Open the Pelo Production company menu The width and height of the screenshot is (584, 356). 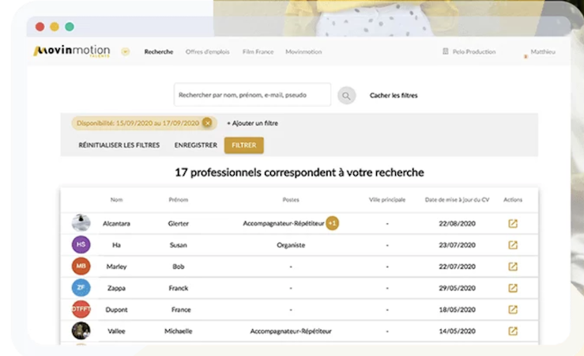(x=469, y=52)
